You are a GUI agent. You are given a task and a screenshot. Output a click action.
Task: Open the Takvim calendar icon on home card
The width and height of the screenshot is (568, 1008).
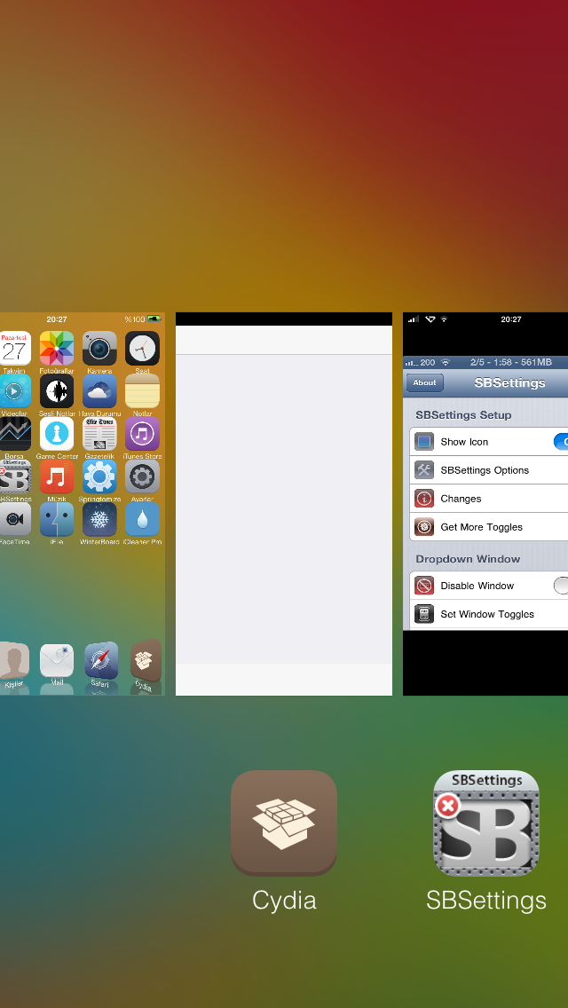click(14, 348)
